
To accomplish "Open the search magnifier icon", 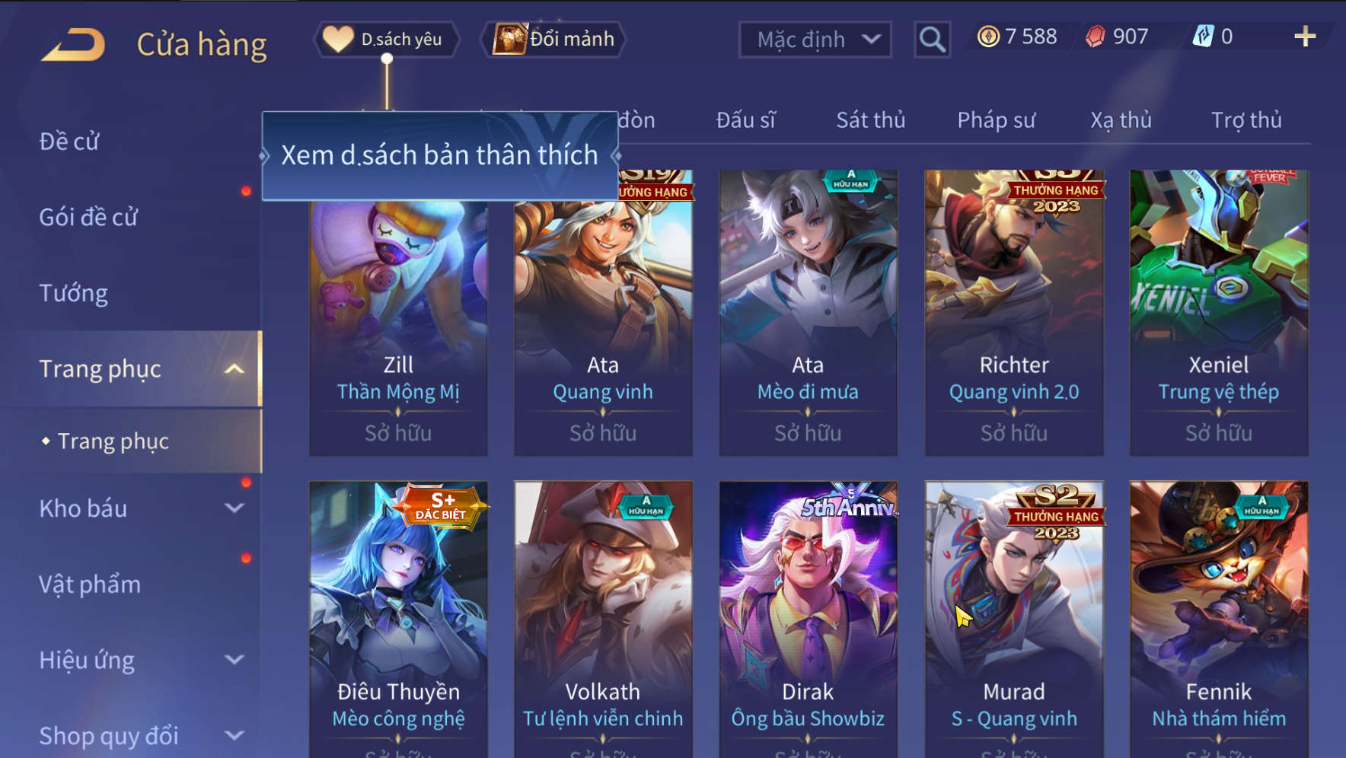I will pyautogui.click(x=932, y=39).
